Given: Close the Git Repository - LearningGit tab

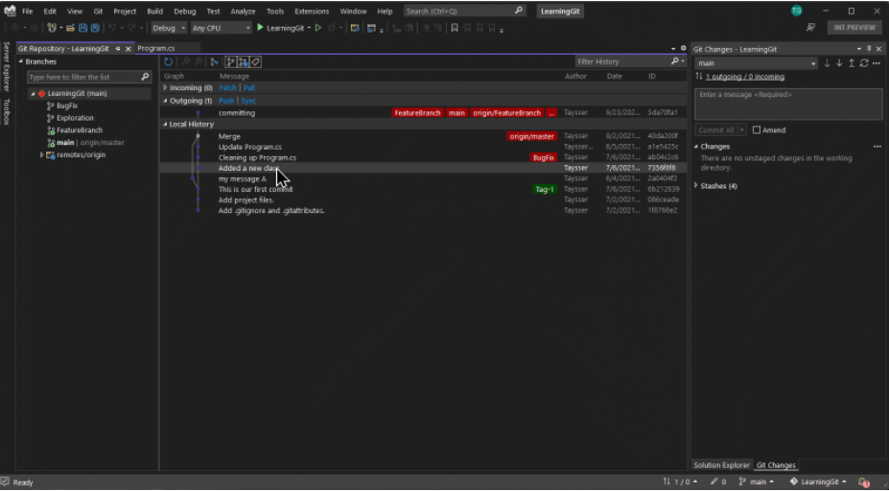Looking at the screenshot, I should tap(129, 49).
